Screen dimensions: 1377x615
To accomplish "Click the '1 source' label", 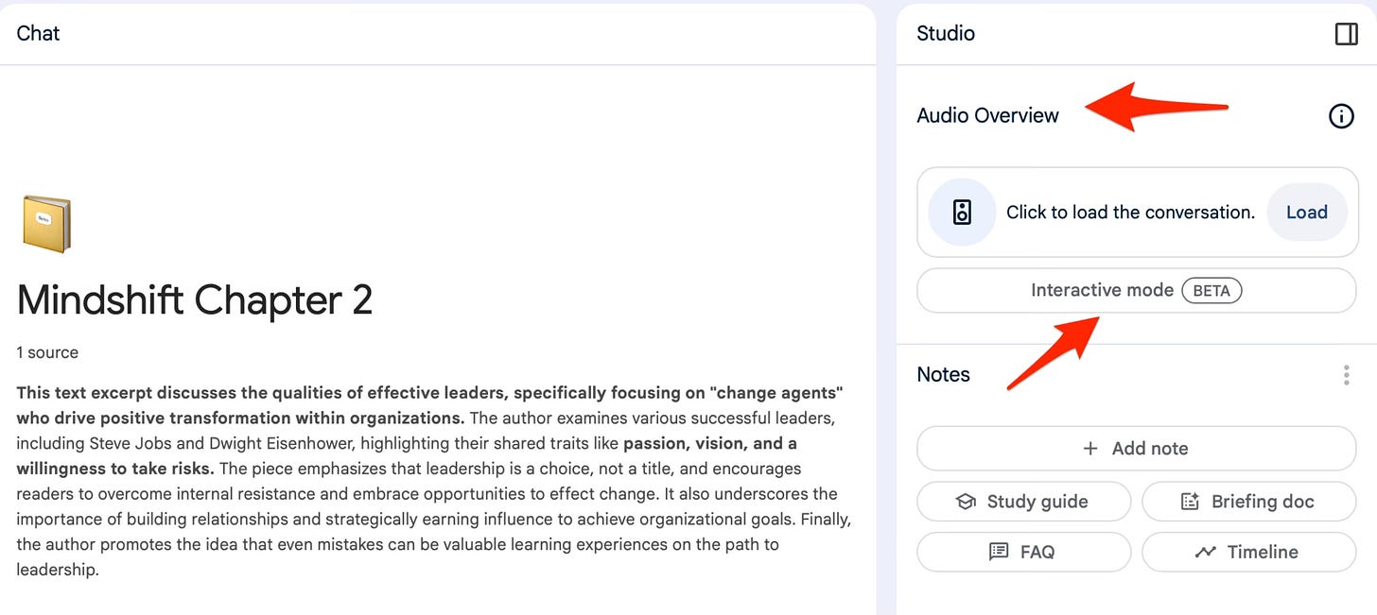I will pyautogui.click(x=47, y=352).
